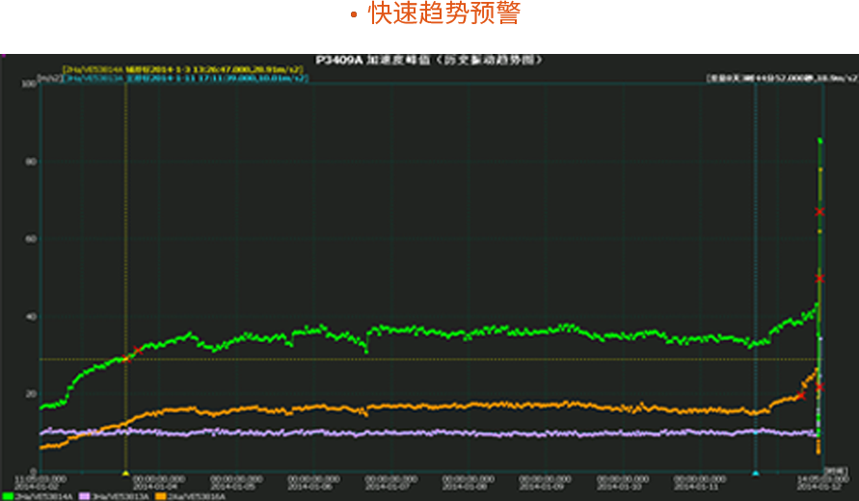The image size is (859, 501).
Task: Click the y-axis value 80
Action: click(31, 162)
